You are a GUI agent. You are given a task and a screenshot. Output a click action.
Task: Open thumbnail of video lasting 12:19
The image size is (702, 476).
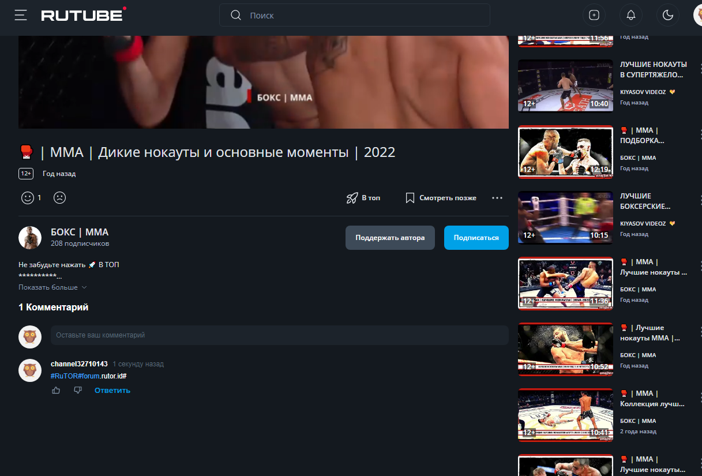(x=565, y=152)
